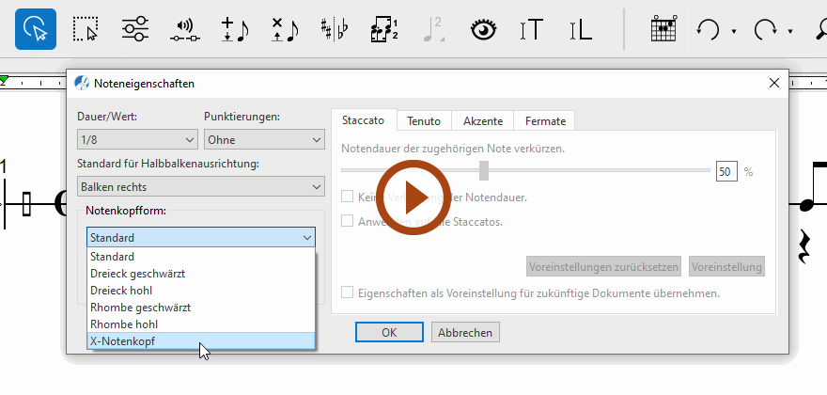Expand the Punktierungen dropdown showing Ohne
827x395 pixels.
264,140
